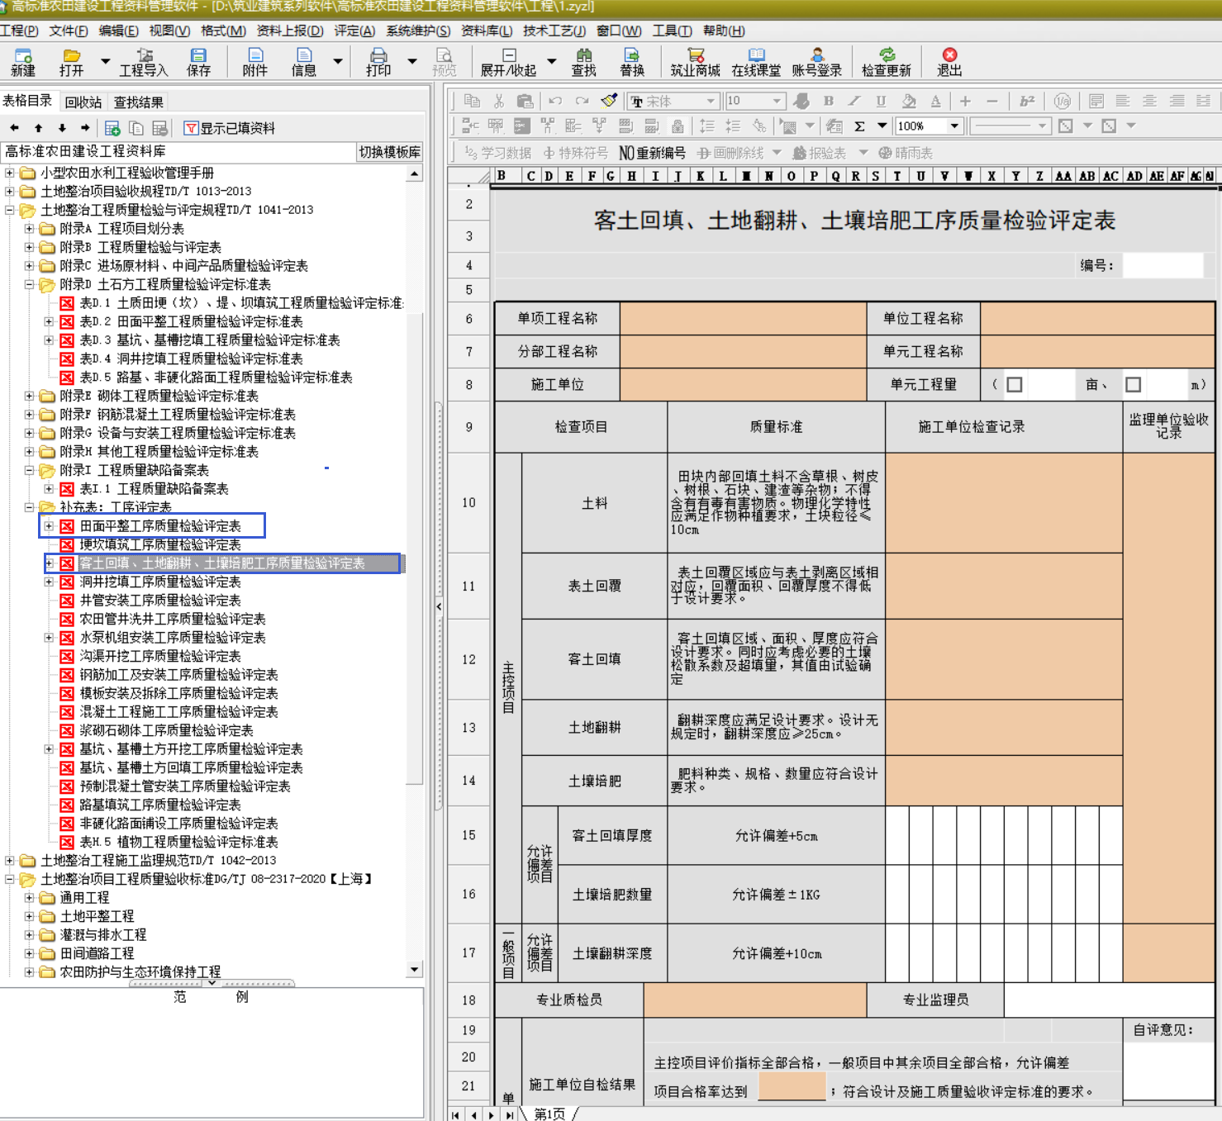
Task: Click 晴雨表 button
Action: click(x=906, y=153)
